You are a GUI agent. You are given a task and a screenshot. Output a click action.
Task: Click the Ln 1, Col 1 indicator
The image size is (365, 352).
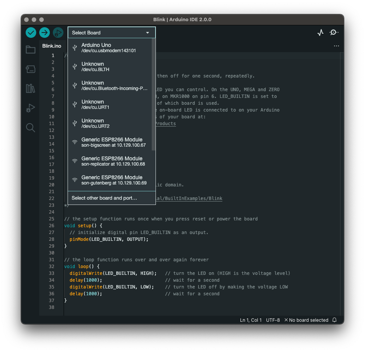click(251, 320)
